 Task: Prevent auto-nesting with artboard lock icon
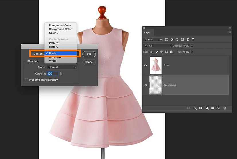166,52
